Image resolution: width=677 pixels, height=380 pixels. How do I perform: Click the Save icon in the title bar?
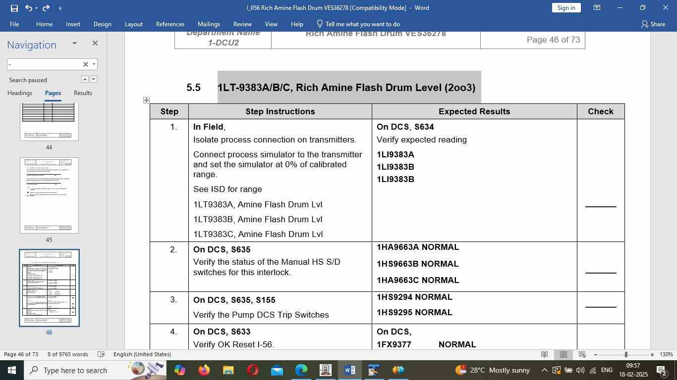14,8
